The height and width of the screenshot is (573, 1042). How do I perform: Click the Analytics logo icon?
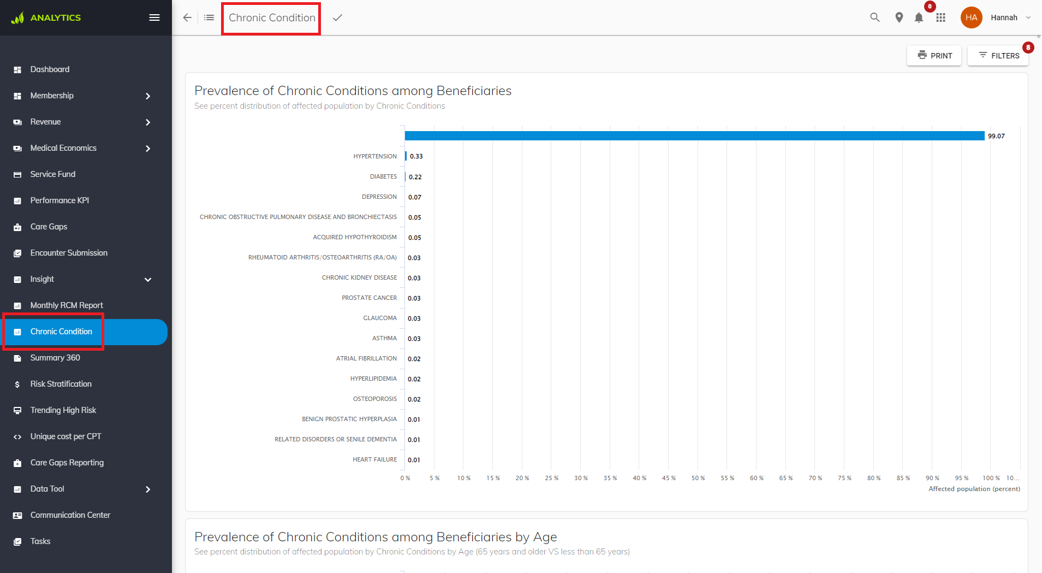click(17, 18)
